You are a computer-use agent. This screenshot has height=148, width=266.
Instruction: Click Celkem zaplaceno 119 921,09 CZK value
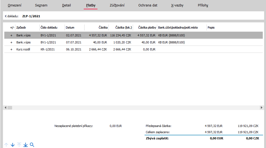click(248, 132)
